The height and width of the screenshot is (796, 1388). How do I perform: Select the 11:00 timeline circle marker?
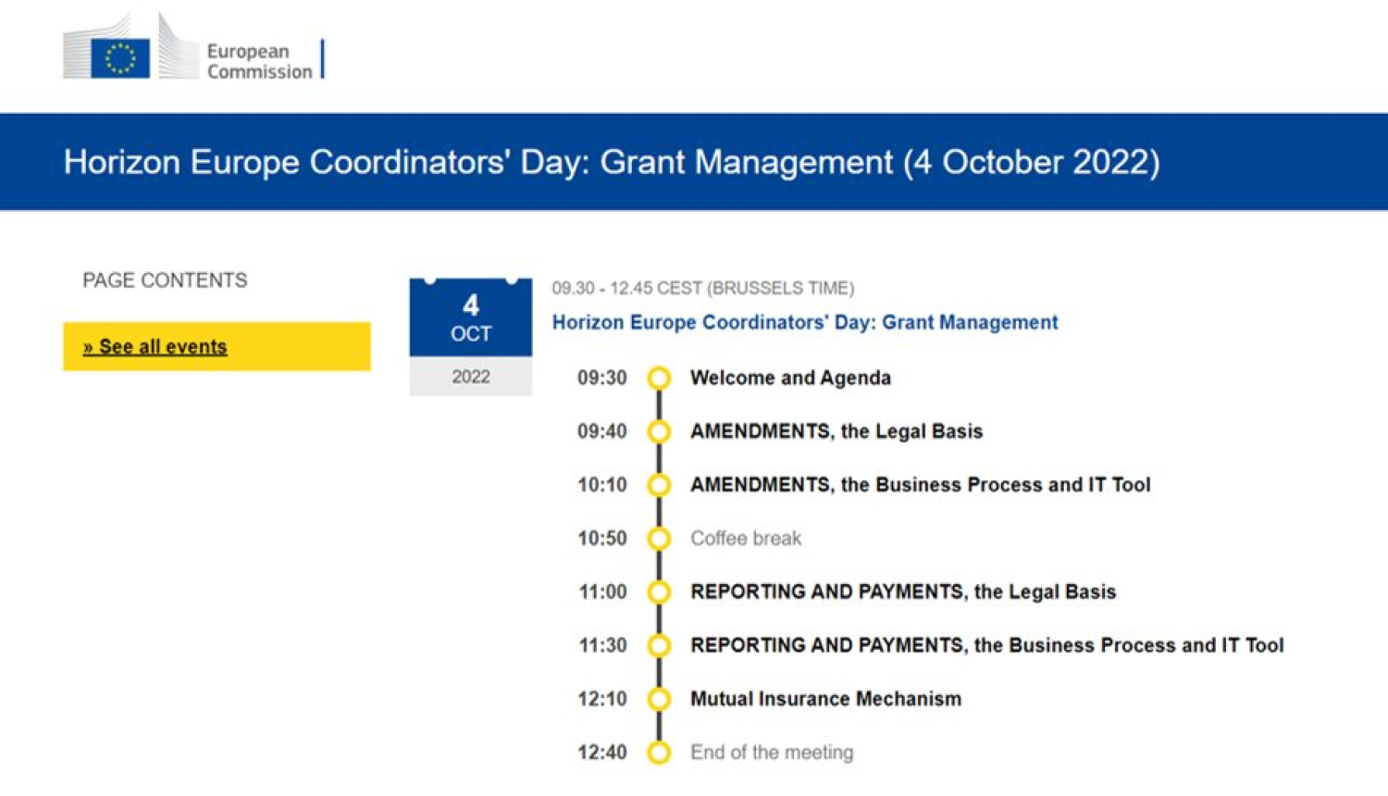[x=659, y=592]
